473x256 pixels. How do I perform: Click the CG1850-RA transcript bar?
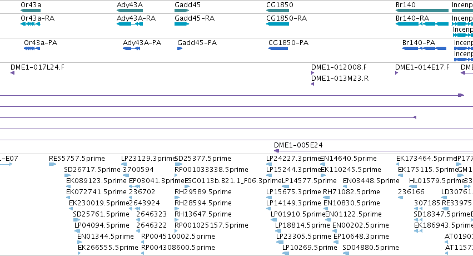pyautogui.click(x=277, y=24)
